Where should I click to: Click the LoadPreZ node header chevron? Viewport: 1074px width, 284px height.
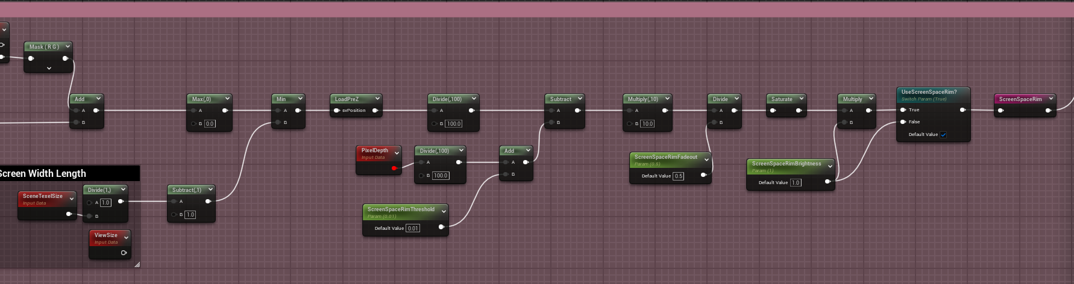(377, 99)
